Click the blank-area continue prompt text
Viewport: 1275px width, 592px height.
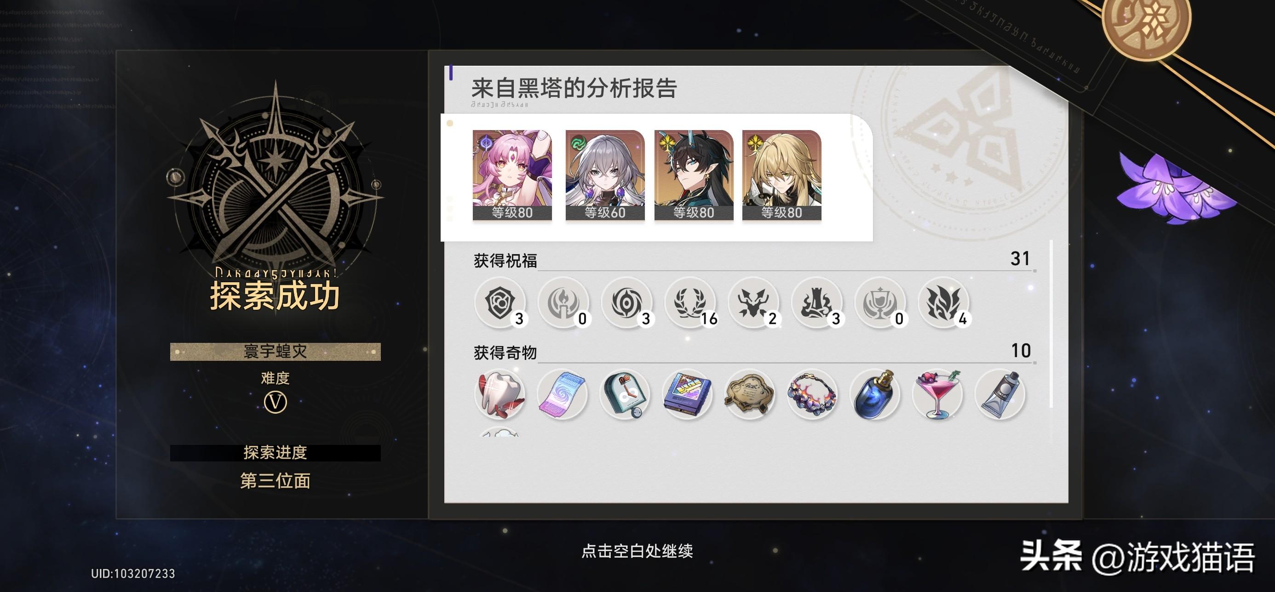click(x=637, y=551)
